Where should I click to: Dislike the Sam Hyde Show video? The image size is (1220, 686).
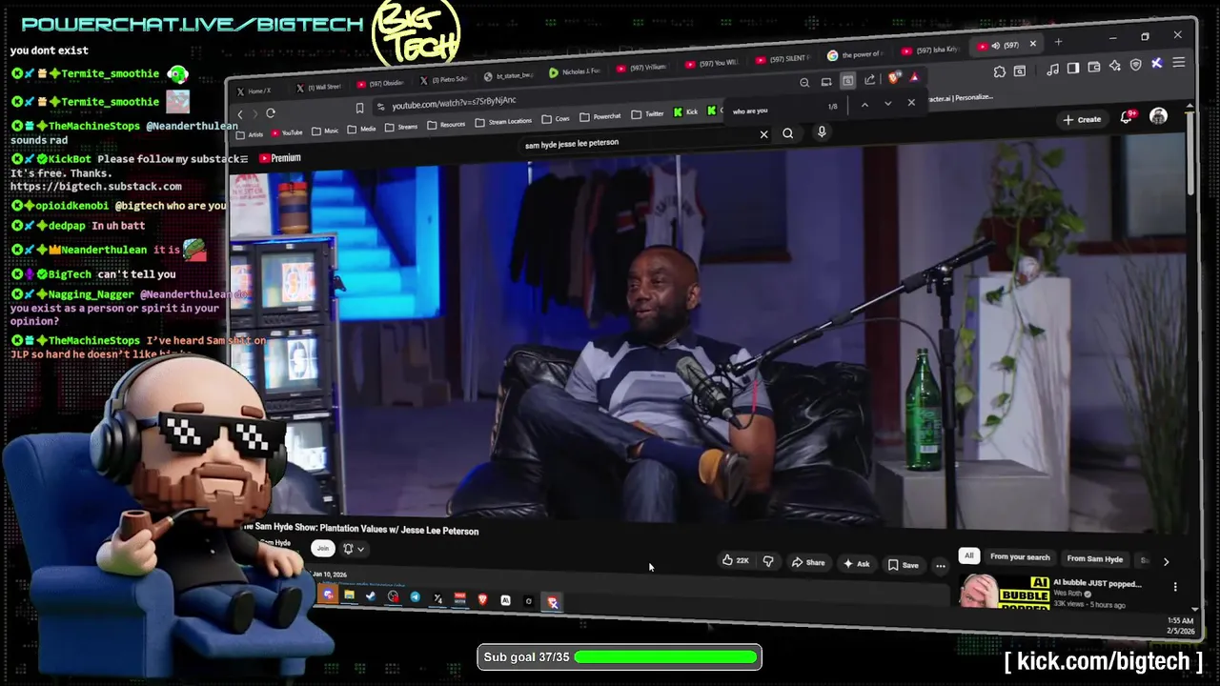(768, 561)
